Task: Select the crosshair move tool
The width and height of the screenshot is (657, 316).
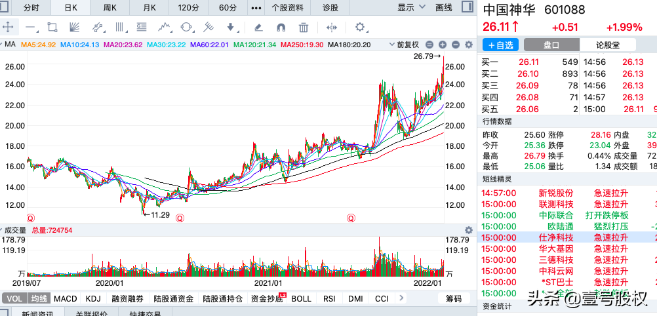Action: coord(8,28)
